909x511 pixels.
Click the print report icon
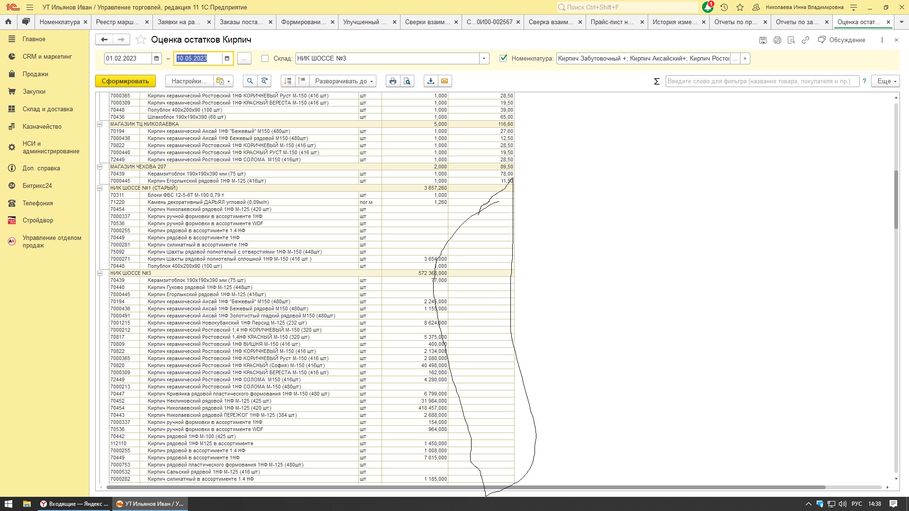point(392,81)
